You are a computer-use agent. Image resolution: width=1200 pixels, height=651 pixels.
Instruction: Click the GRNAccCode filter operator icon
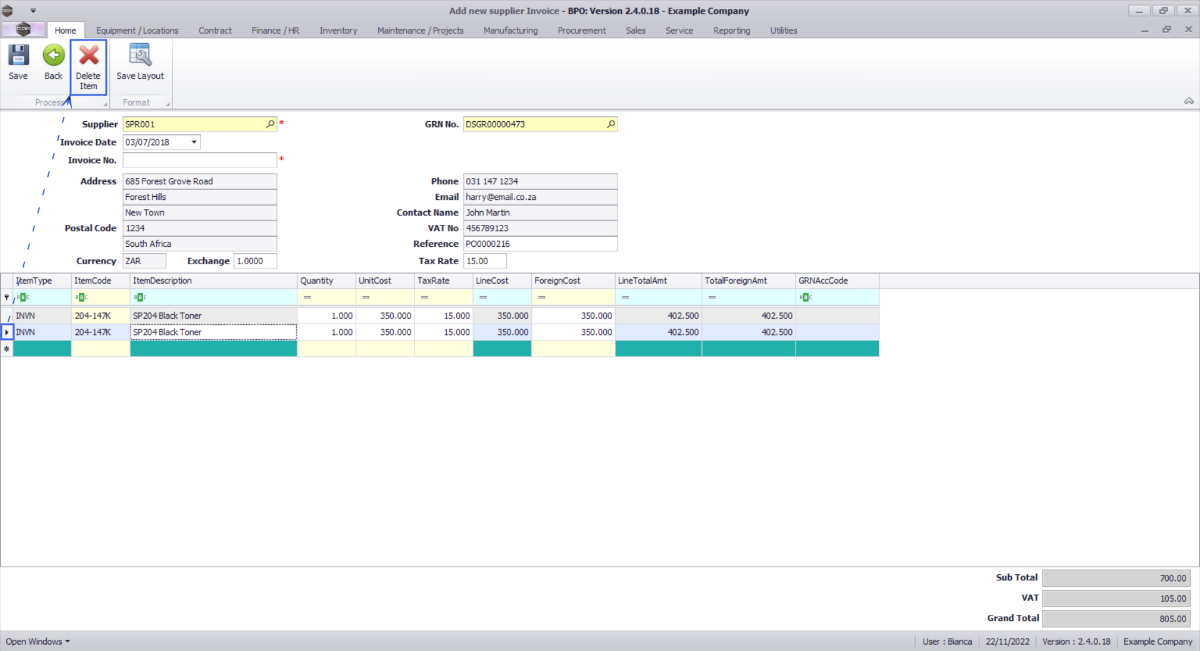(x=806, y=297)
